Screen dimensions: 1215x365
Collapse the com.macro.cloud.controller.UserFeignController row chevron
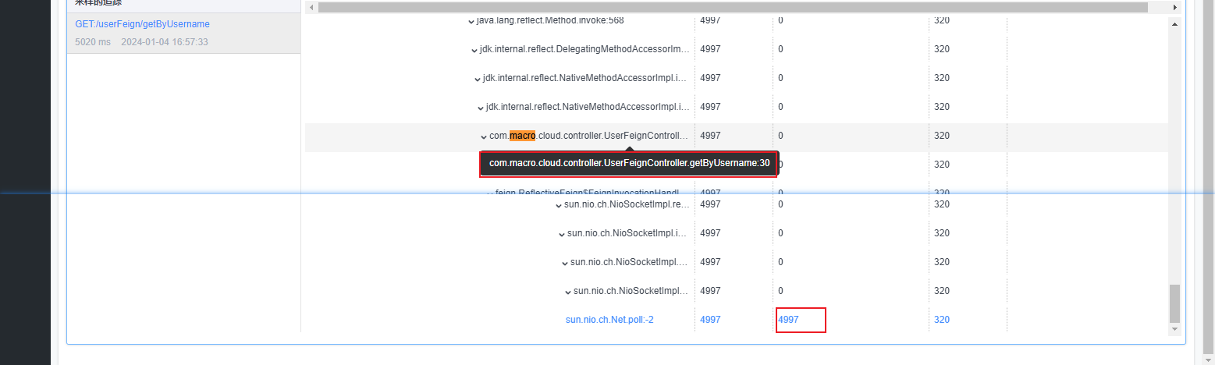(484, 136)
